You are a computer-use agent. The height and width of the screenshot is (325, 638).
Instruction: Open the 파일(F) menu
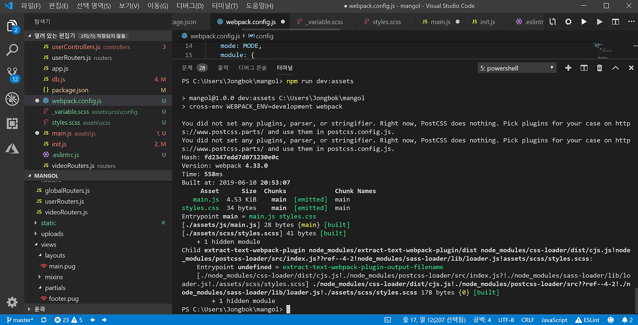[x=31, y=6]
